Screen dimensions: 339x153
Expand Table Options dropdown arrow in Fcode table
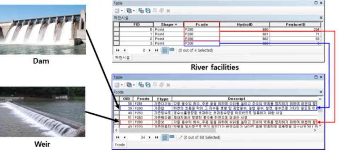(x=122, y=85)
